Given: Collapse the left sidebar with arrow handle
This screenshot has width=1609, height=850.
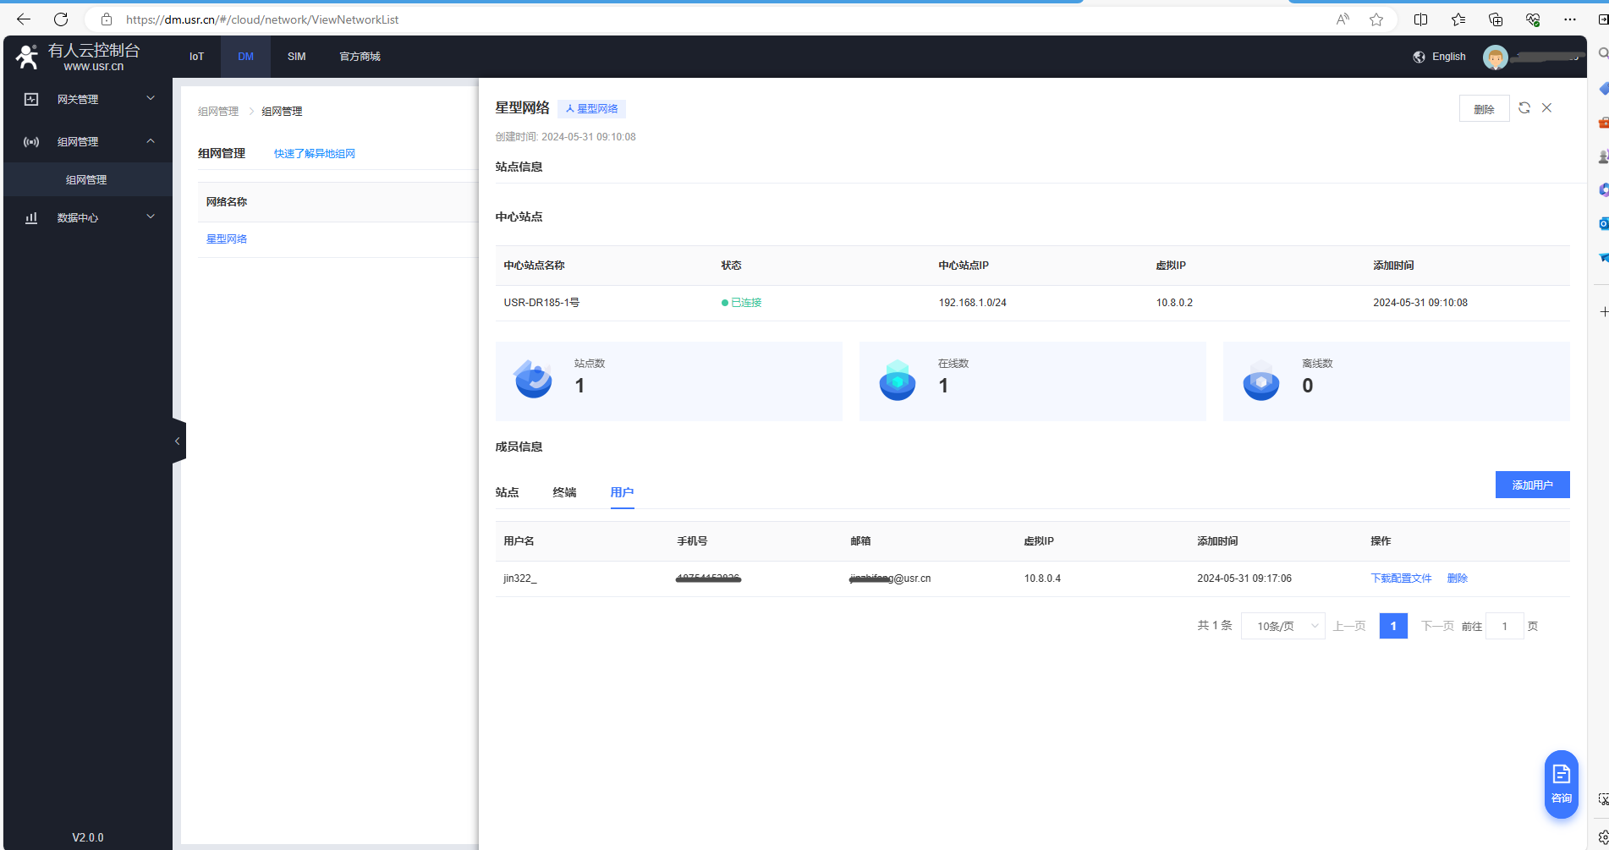Looking at the screenshot, I should tap(178, 441).
